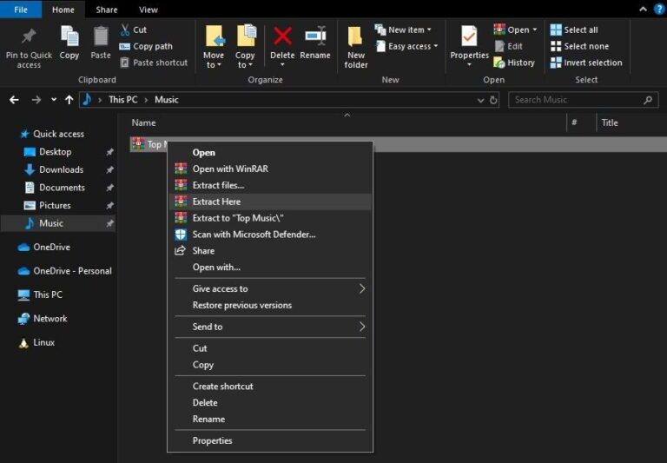
Task: Click Pin to Quick access icon
Action: 29,37
